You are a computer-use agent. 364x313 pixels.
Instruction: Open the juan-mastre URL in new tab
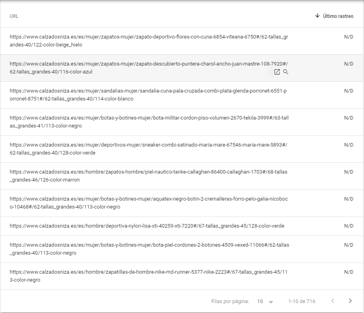pyautogui.click(x=277, y=72)
